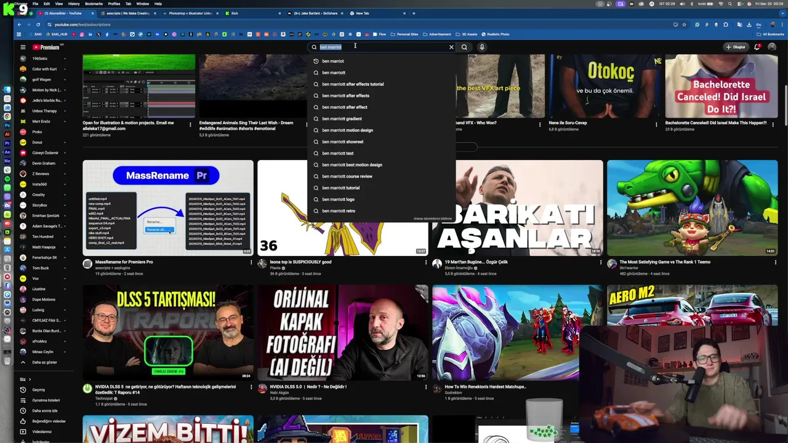The height and width of the screenshot is (443, 788).
Task: Switch to the Photoshop + Illustrator tab
Action: coord(191,13)
